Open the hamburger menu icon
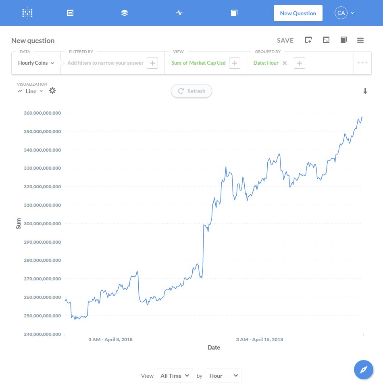Viewport: 383px width, 389px height. [360, 40]
